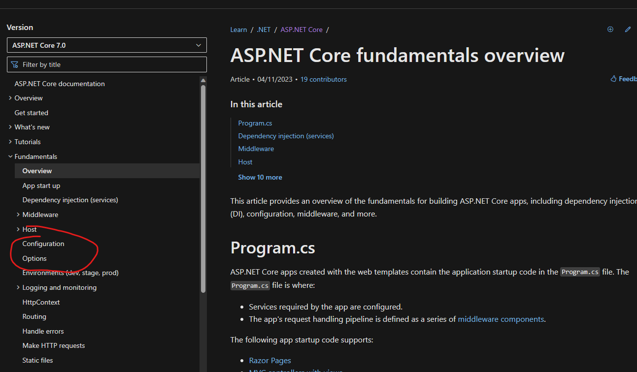The width and height of the screenshot is (637, 372).
Task: Open the Configuration sidebar item
Action: click(43, 244)
